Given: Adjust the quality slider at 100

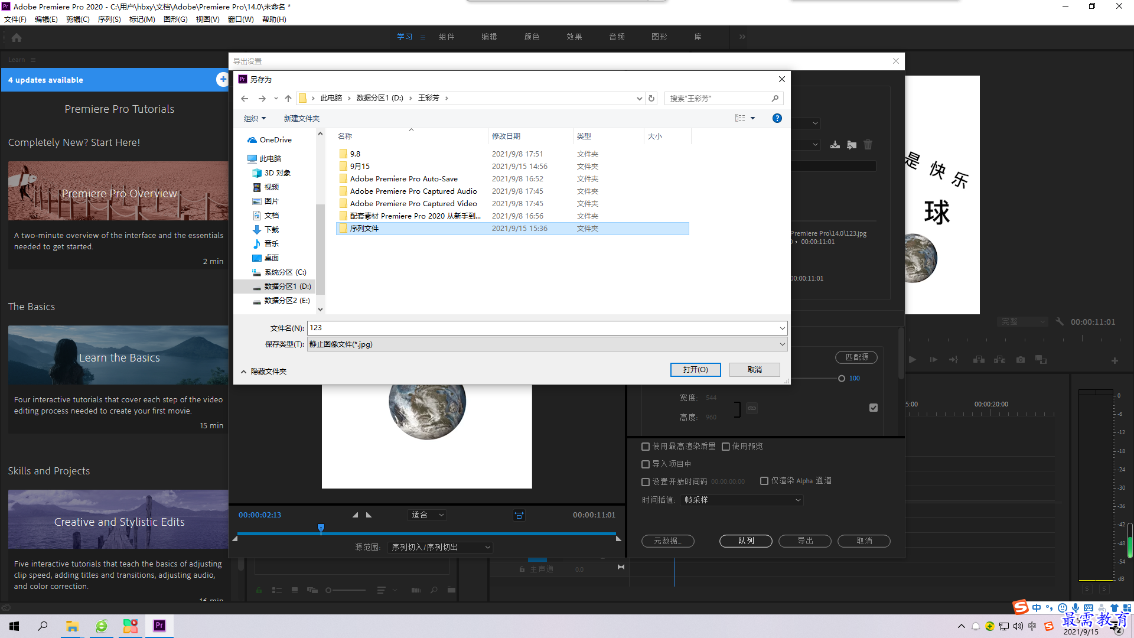Looking at the screenshot, I should coord(841,379).
